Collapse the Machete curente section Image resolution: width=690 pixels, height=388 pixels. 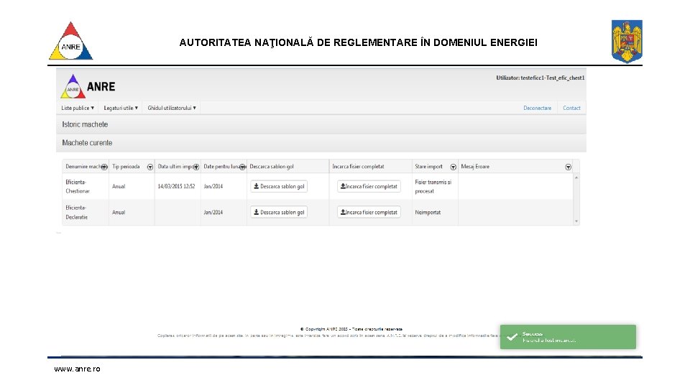coord(321,143)
